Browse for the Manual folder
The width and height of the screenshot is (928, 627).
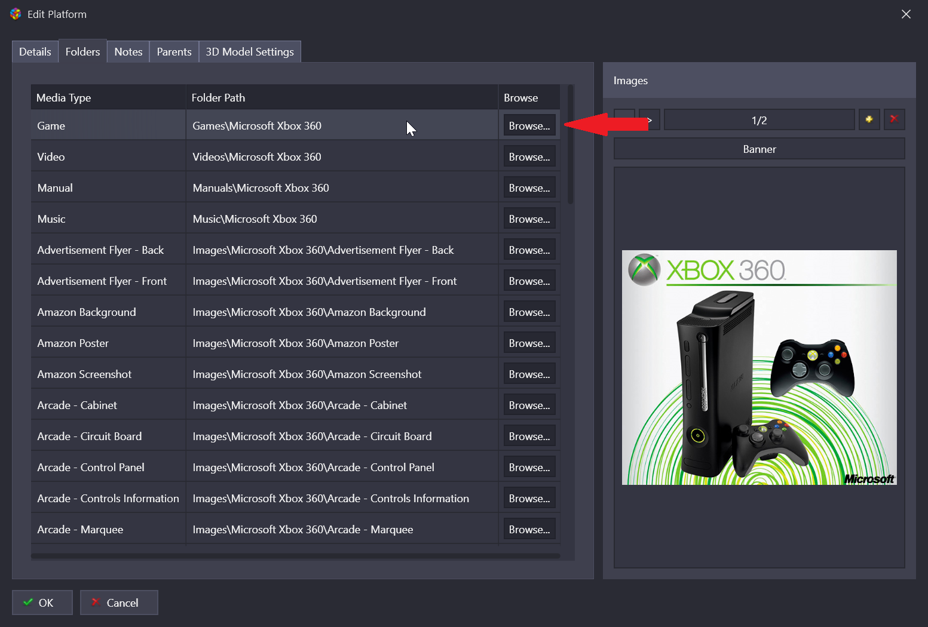(x=529, y=188)
